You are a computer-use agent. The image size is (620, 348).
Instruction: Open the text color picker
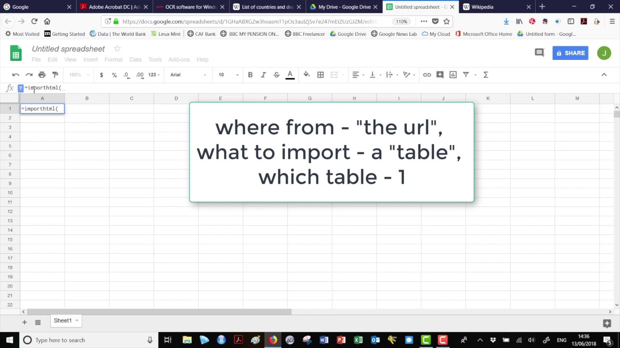[290, 74]
